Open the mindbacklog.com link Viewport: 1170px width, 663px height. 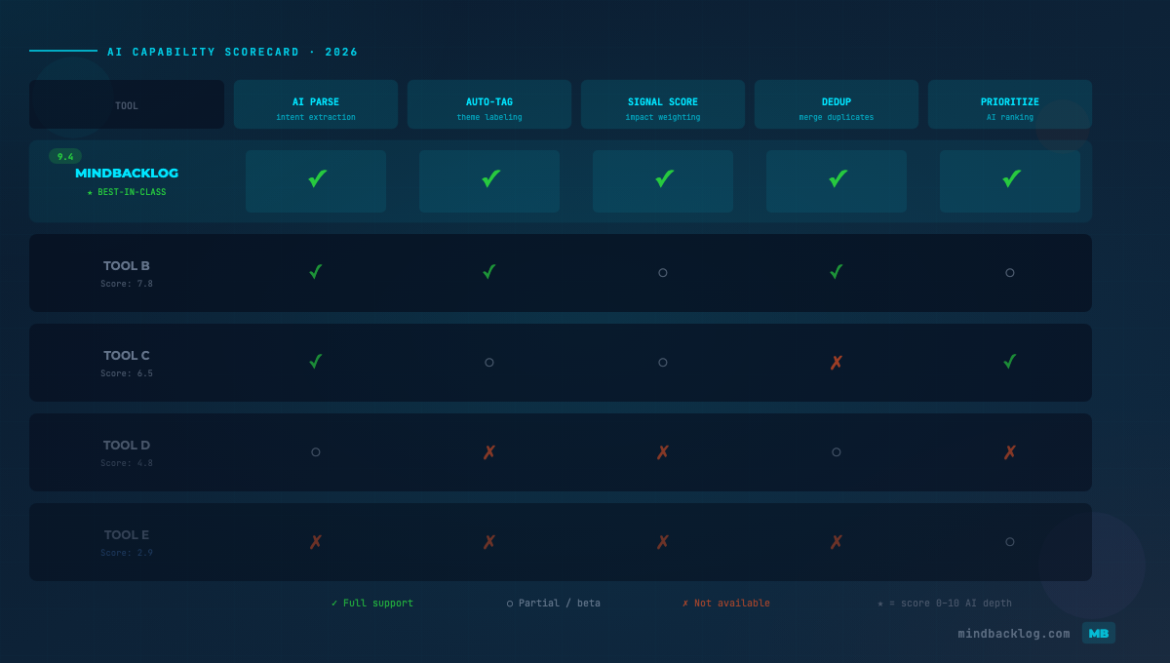coord(1014,634)
